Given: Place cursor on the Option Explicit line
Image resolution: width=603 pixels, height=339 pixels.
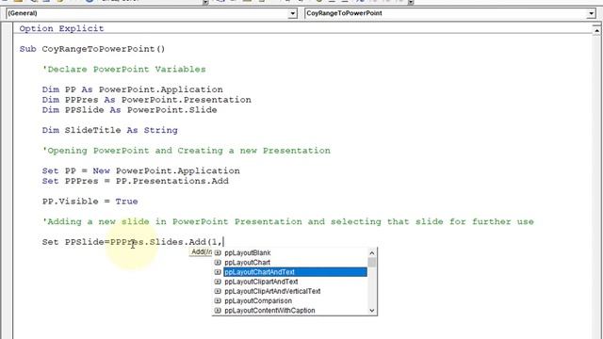Looking at the screenshot, I should tap(61, 28).
